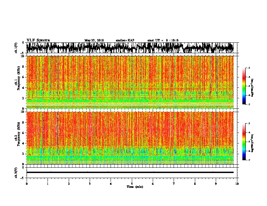Click the ch.3 flat black signal line
The width and height of the screenshot is (267, 206).
[130, 172]
